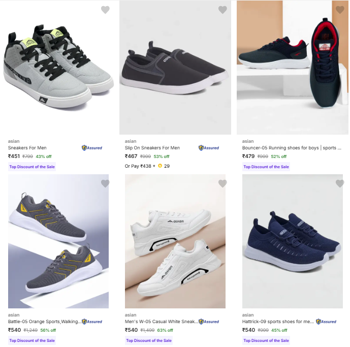This screenshot has width=350, height=347.
Task: Click Assured badge on Men's W-05 listing
Action: pos(209,322)
